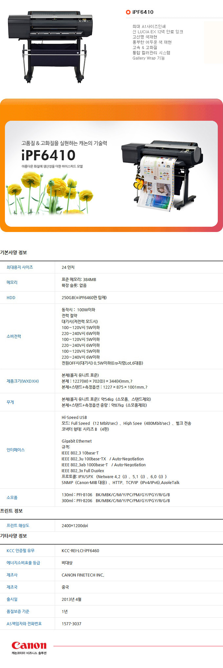
Task: Click the 'HDD' row label
Action: (11, 297)
